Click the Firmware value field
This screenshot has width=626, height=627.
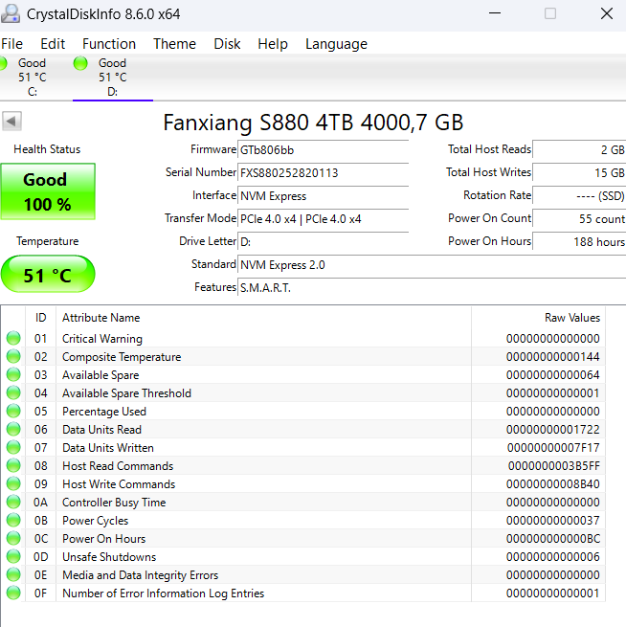pos(323,150)
